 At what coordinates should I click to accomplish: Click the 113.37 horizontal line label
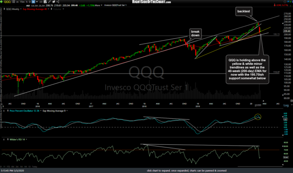click(277, 72)
